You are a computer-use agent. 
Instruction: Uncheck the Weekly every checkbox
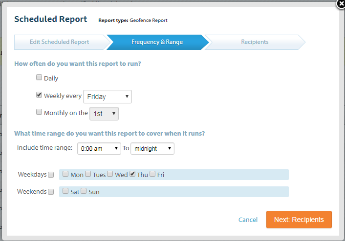pos(39,95)
